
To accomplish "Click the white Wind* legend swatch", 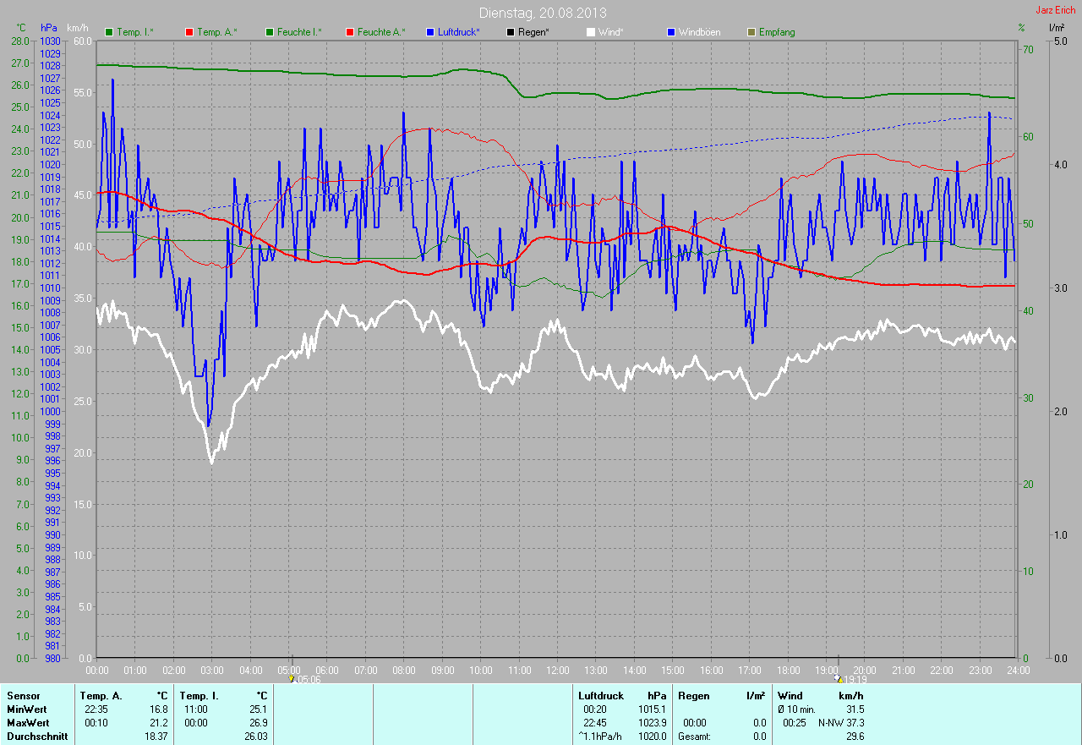I will click(x=591, y=32).
